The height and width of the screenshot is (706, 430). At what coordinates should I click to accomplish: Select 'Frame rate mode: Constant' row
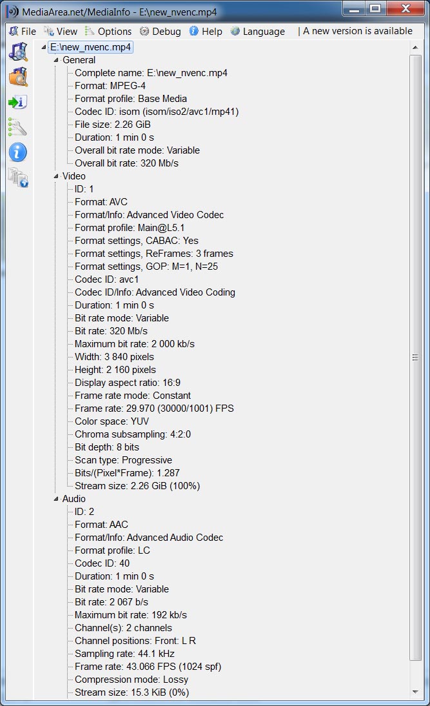pyautogui.click(x=133, y=396)
